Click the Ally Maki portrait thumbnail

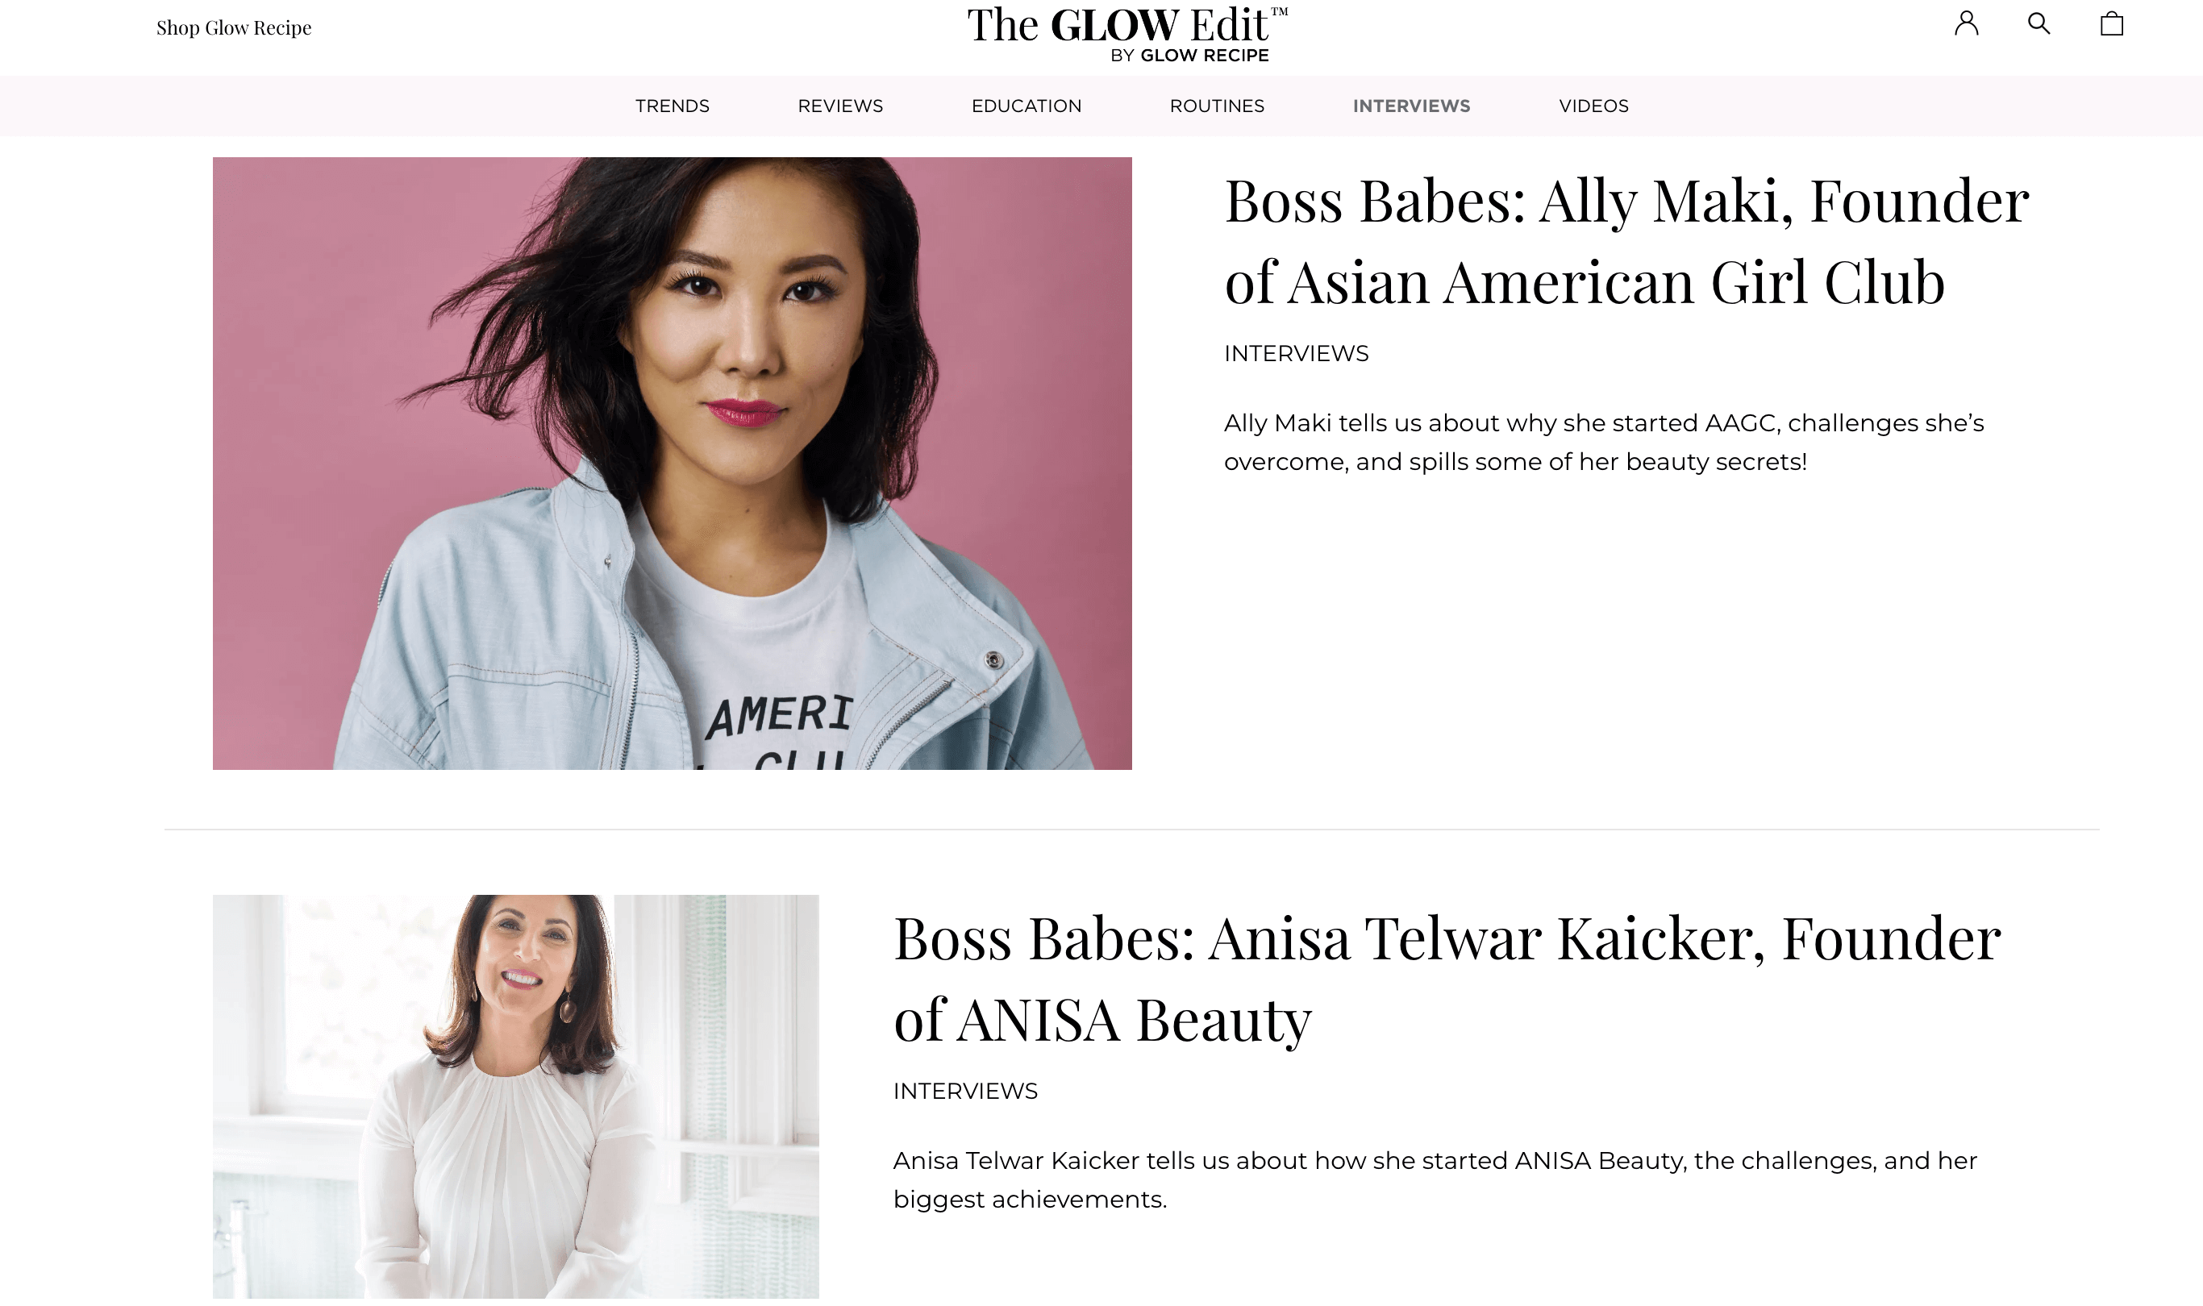(x=672, y=463)
